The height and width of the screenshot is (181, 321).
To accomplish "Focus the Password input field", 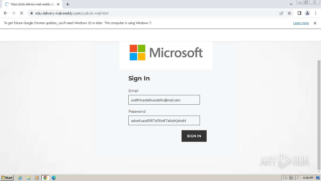I will tap(164, 120).
